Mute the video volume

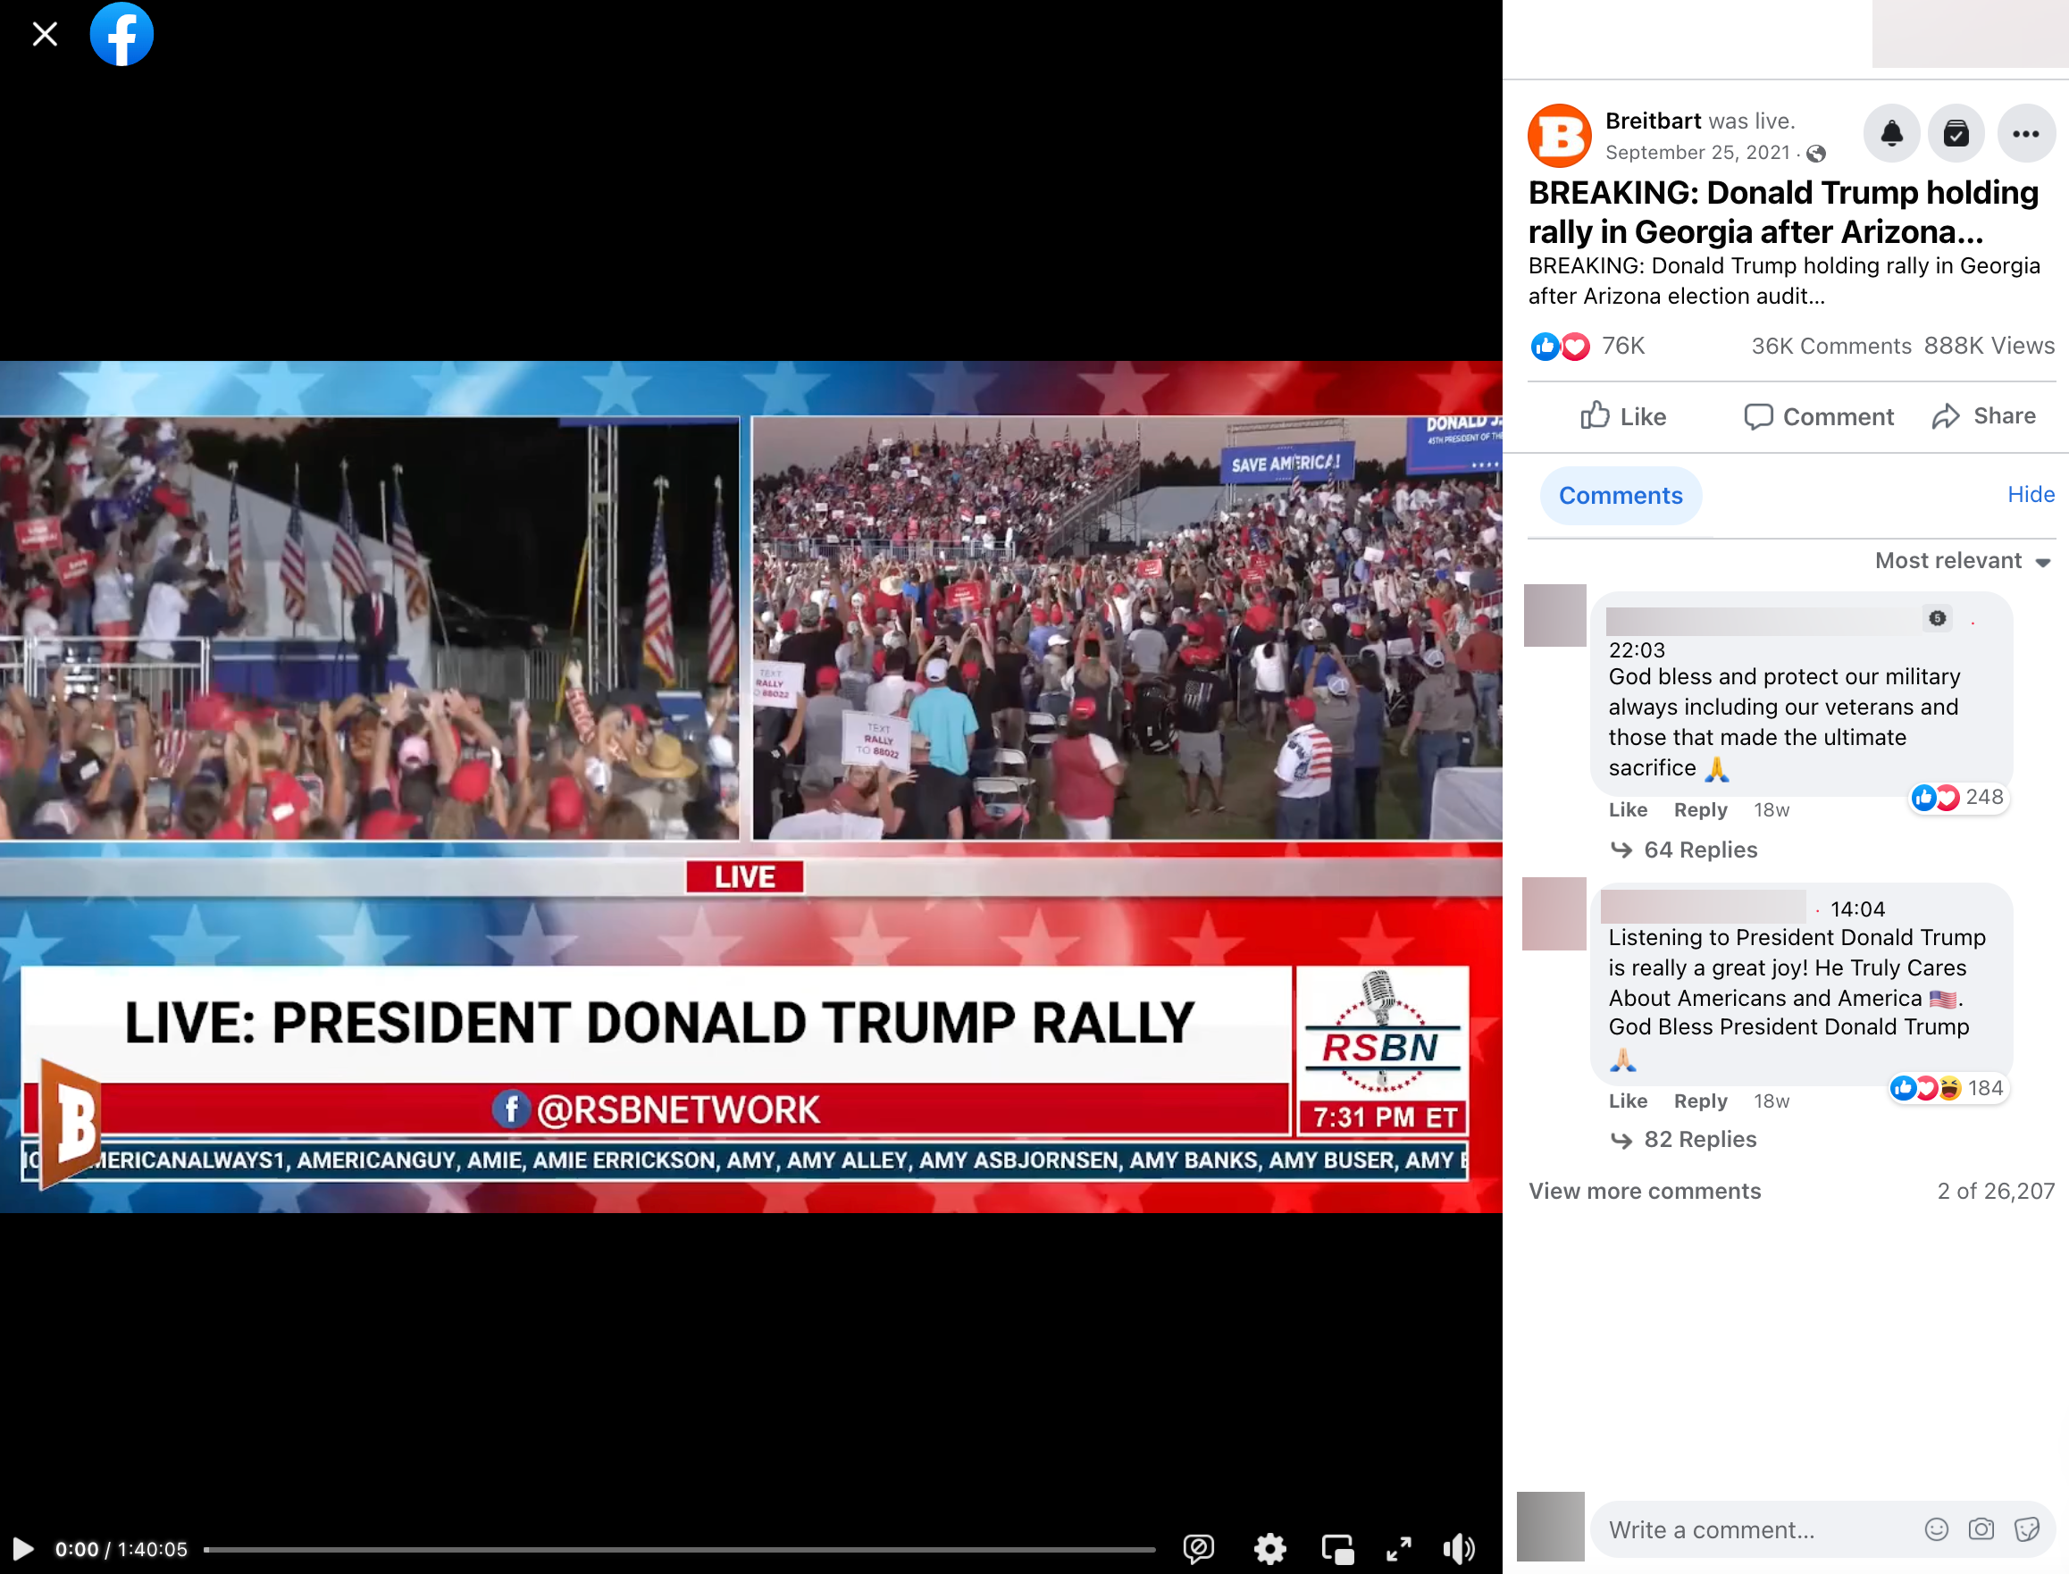pyautogui.click(x=1459, y=1548)
